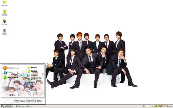Open set program access and defaults
The width and height of the screenshot is (173, 108).
point(34,79)
